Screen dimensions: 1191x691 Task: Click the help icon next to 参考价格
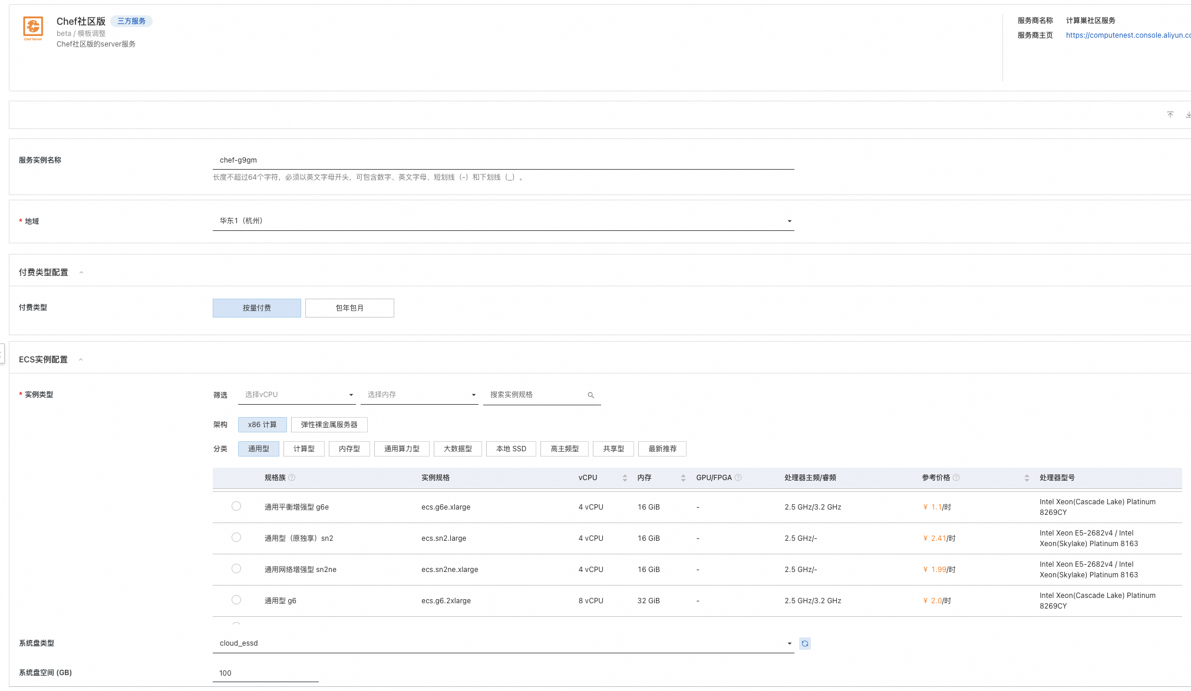point(956,478)
